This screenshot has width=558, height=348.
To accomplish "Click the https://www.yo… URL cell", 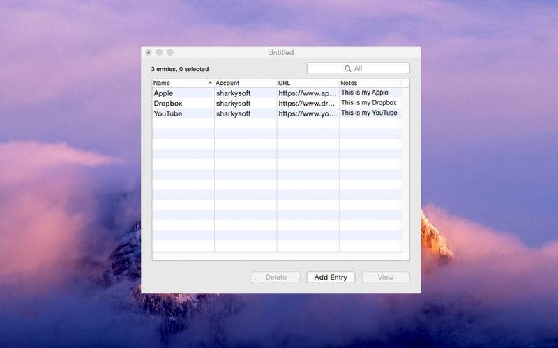I will pyautogui.click(x=308, y=113).
